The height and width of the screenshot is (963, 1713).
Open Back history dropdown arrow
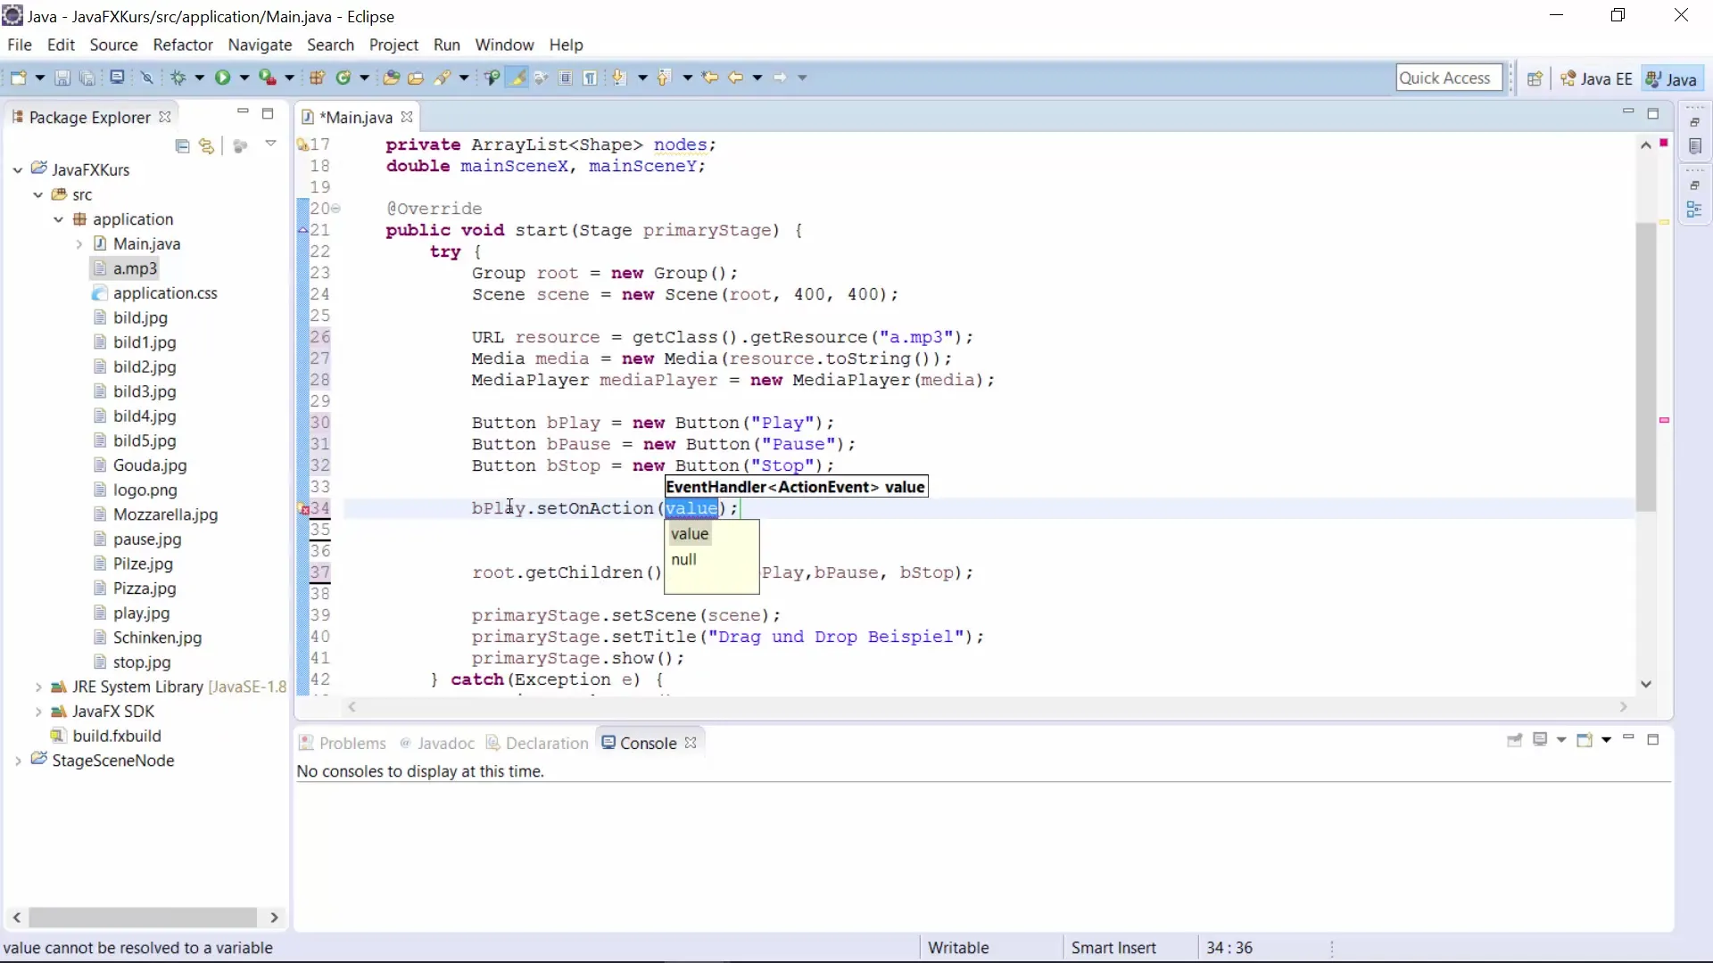pyautogui.click(x=757, y=78)
